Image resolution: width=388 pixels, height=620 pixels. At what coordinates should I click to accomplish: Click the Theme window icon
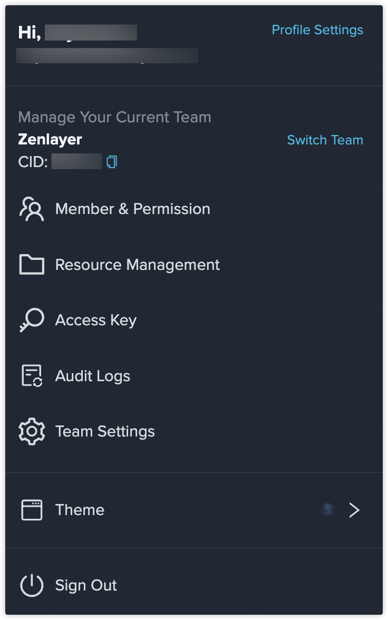(x=32, y=510)
